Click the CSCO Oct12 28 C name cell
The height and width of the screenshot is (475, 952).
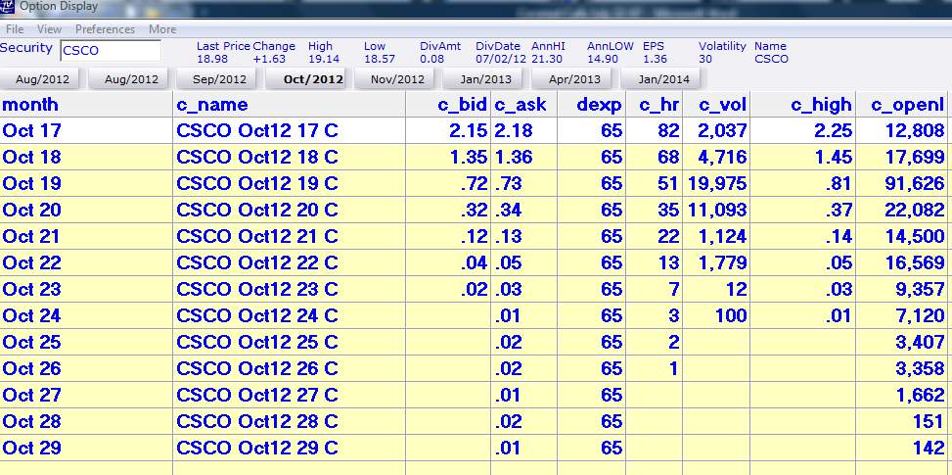pyautogui.click(x=289, y=421)
